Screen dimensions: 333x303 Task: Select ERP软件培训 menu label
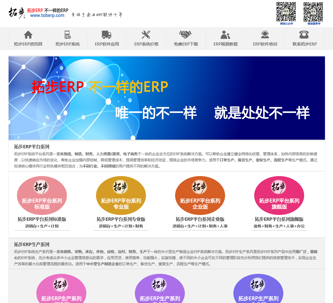265,44
